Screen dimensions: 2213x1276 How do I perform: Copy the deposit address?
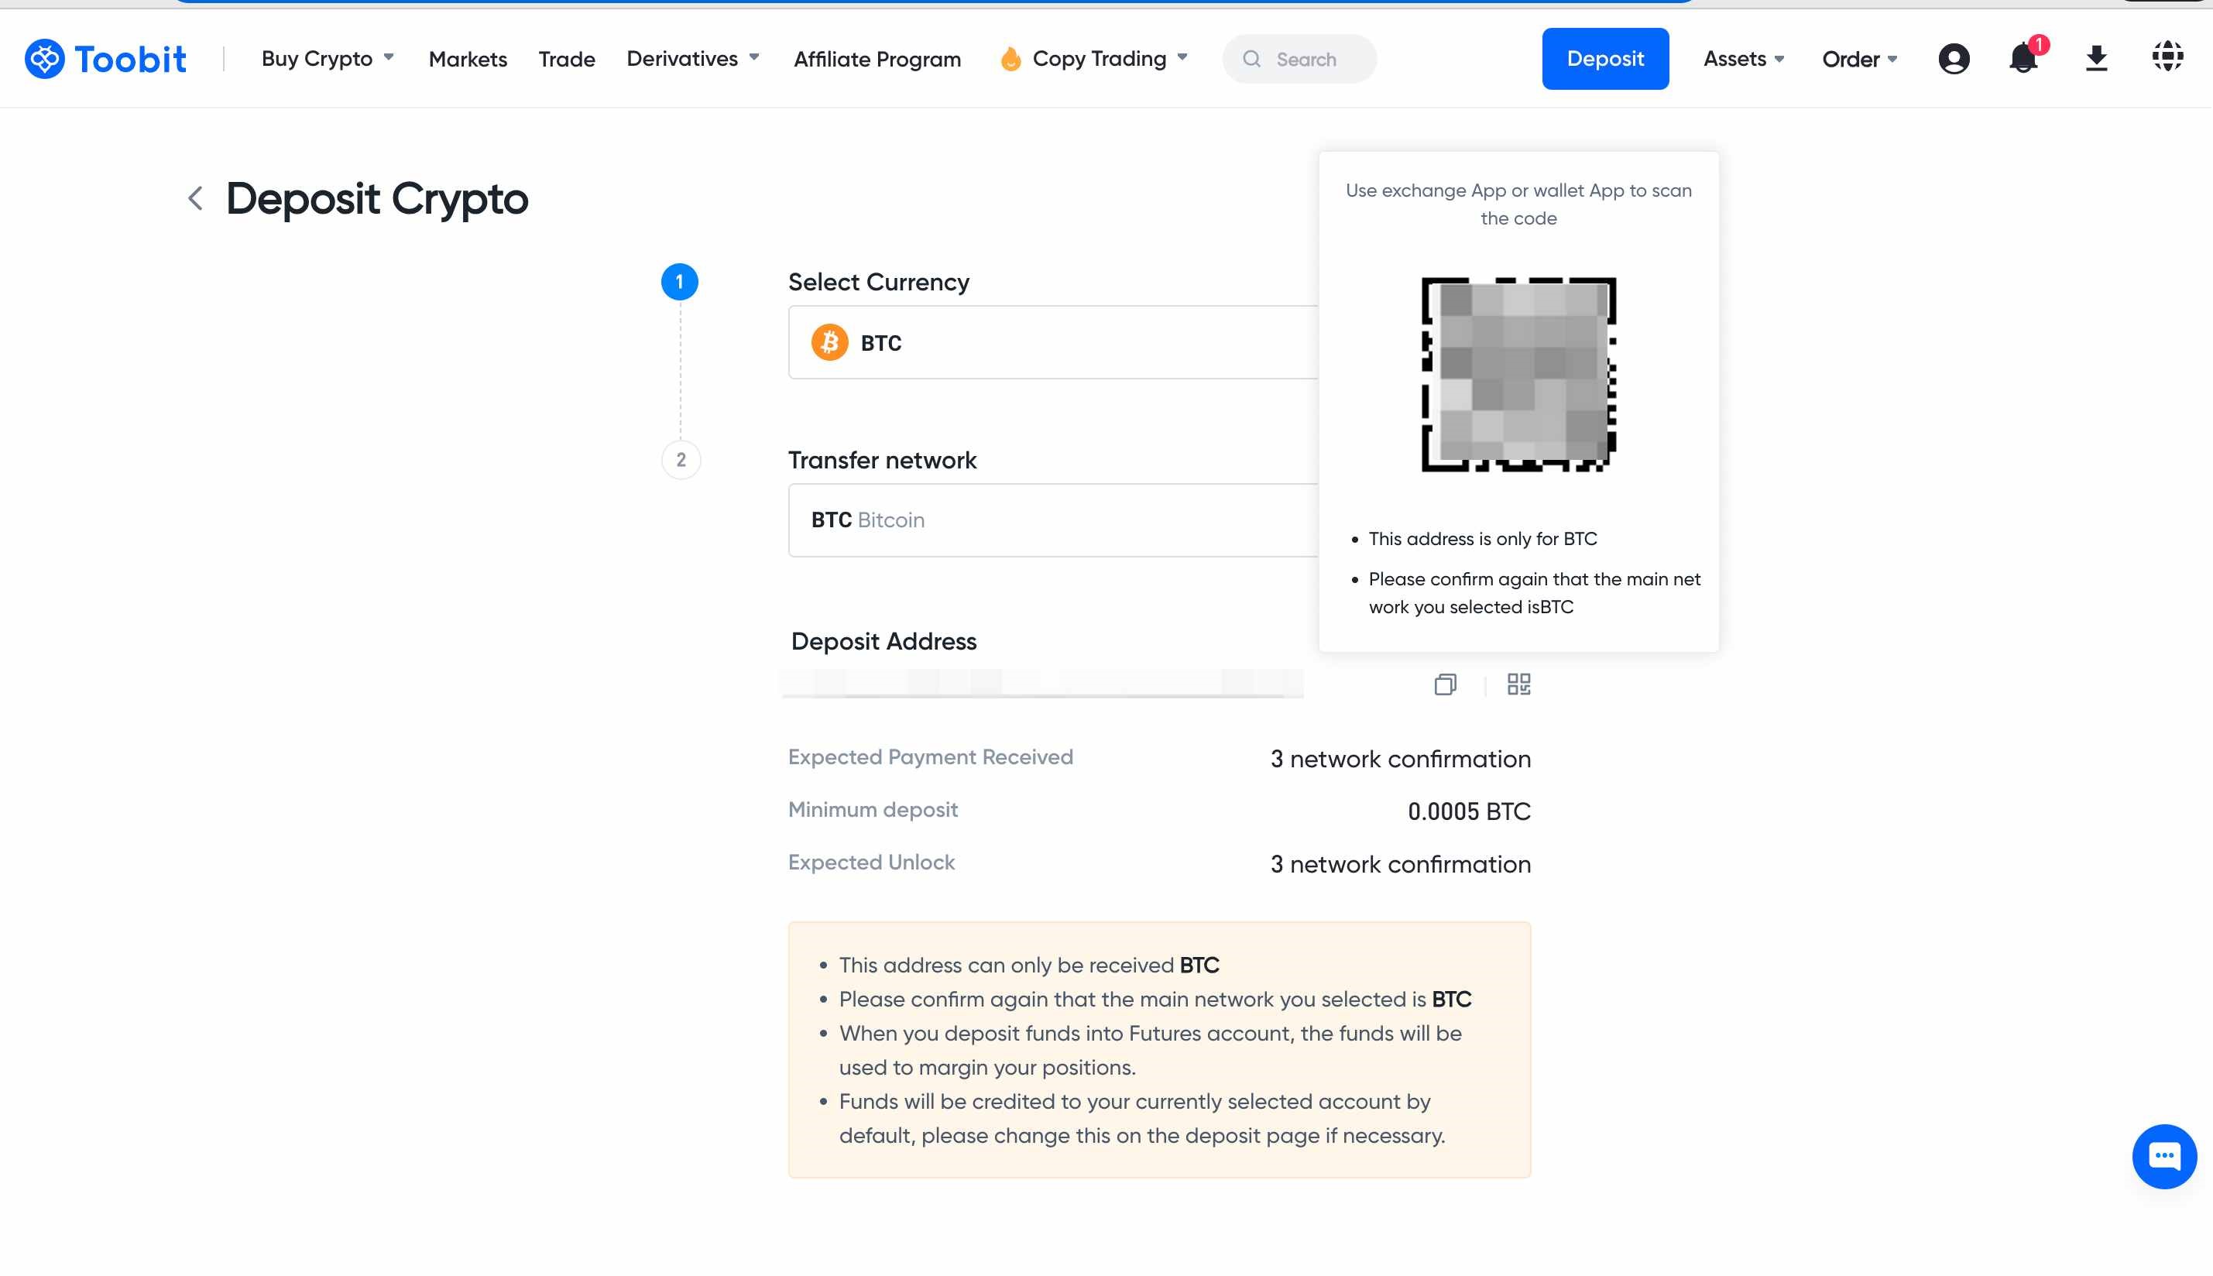coord(1445,684)
